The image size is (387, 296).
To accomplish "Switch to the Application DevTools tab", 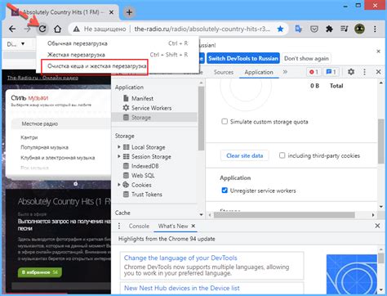I will coord(259,72).
